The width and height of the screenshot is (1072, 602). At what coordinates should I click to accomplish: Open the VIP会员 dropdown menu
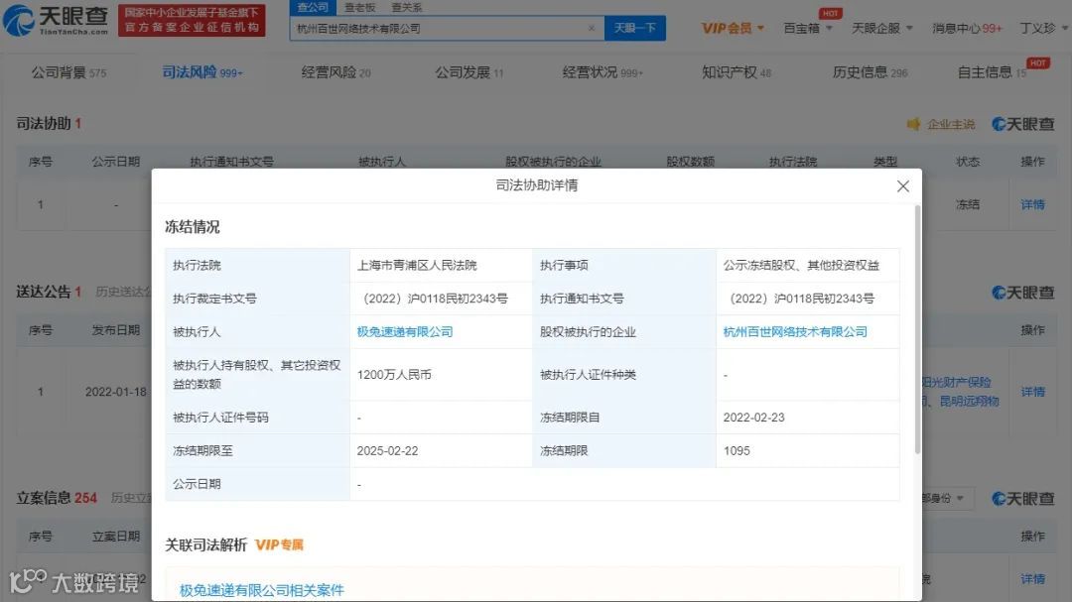pos(733,28)
